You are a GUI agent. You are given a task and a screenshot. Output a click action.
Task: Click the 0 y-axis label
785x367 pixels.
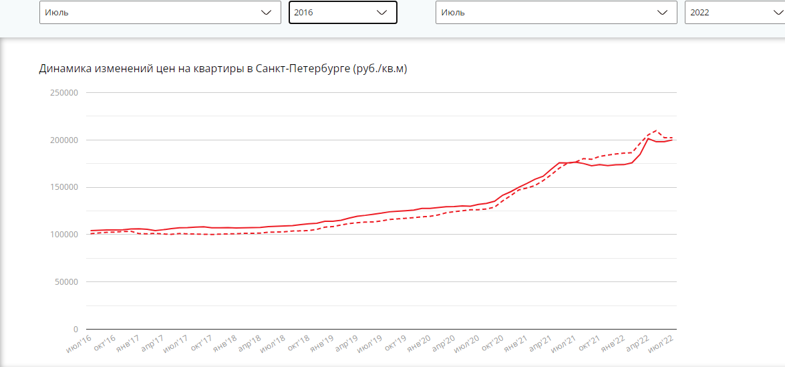[x=76, y=330]
